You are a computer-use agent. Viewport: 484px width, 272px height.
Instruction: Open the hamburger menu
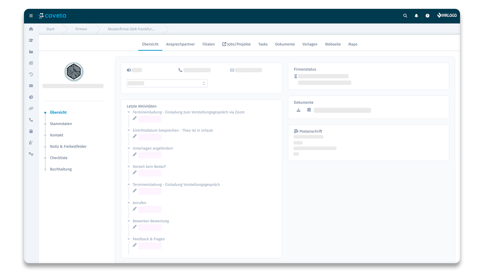[x=31, y=16]
